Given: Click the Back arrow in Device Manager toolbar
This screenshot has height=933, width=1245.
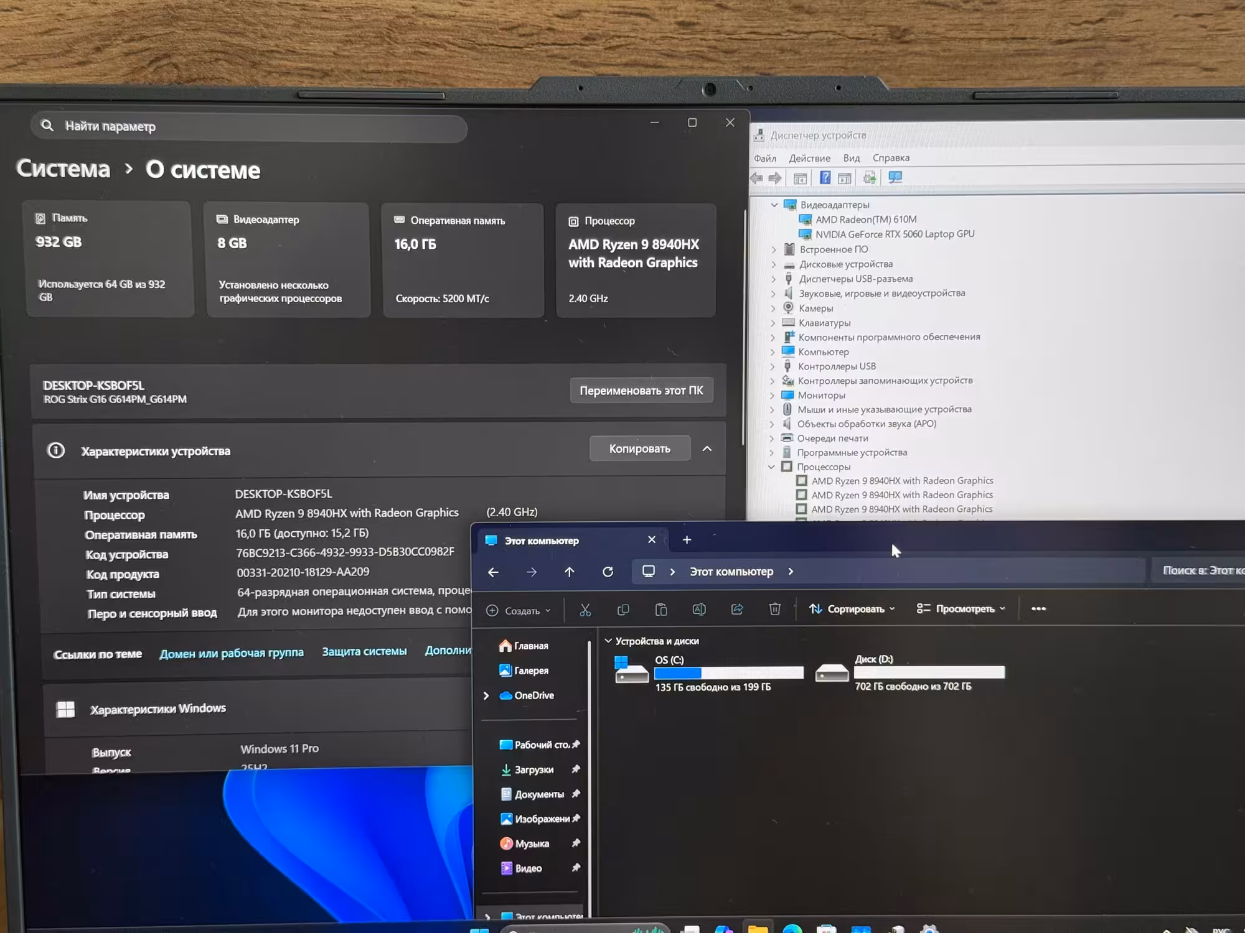Looking at the screenshot, I should click(757, 179).
